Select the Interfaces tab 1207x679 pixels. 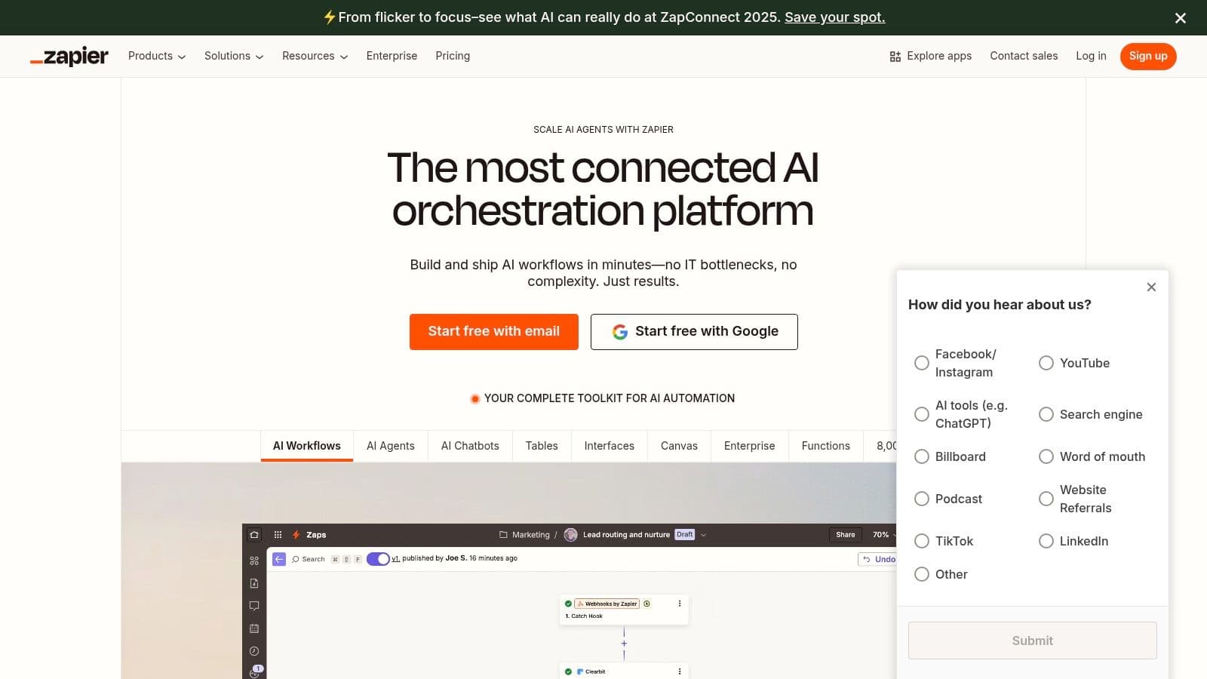[x=609, y=446]
